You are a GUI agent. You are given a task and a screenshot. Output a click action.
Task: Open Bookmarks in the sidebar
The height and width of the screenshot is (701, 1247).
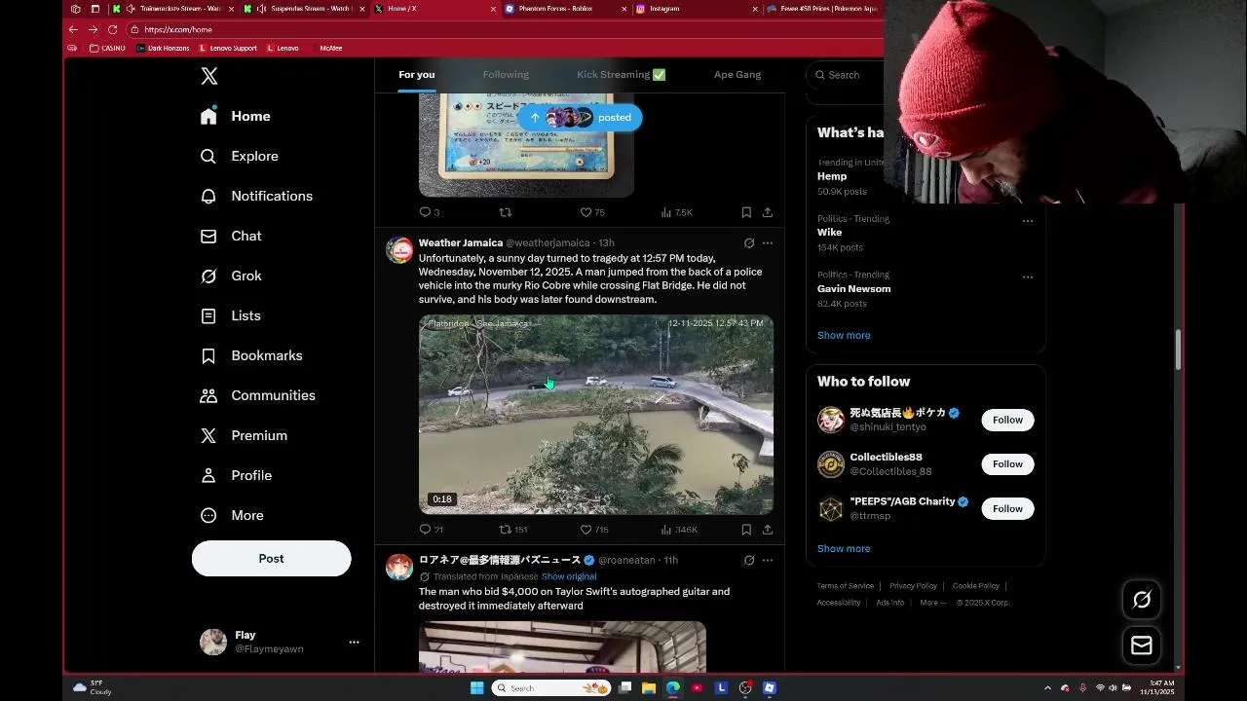[x=251, y=355]
